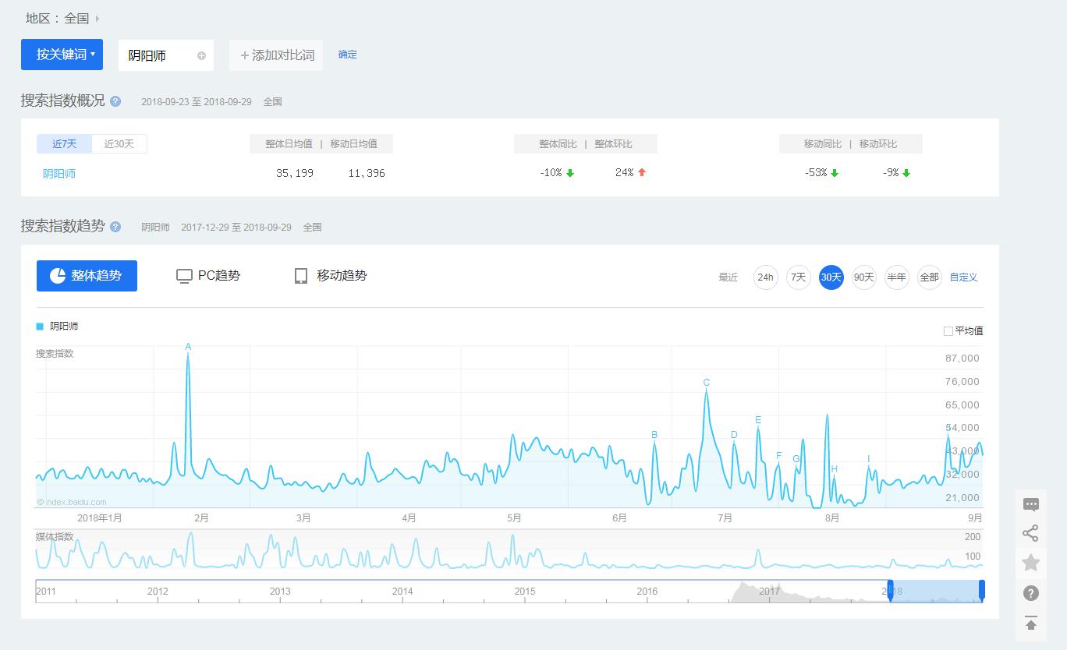This screenshot has width=1067, height=650.
Task: Click the star favorite icon
Action: (x=1030, y=562)
